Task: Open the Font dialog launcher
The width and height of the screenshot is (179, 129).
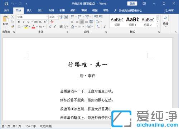Action: [67, 32]
